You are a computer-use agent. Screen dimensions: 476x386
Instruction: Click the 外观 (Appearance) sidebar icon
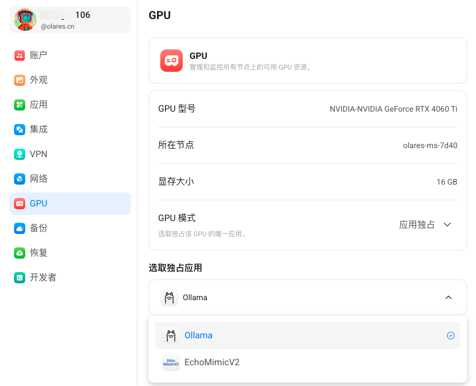[20, 80]
